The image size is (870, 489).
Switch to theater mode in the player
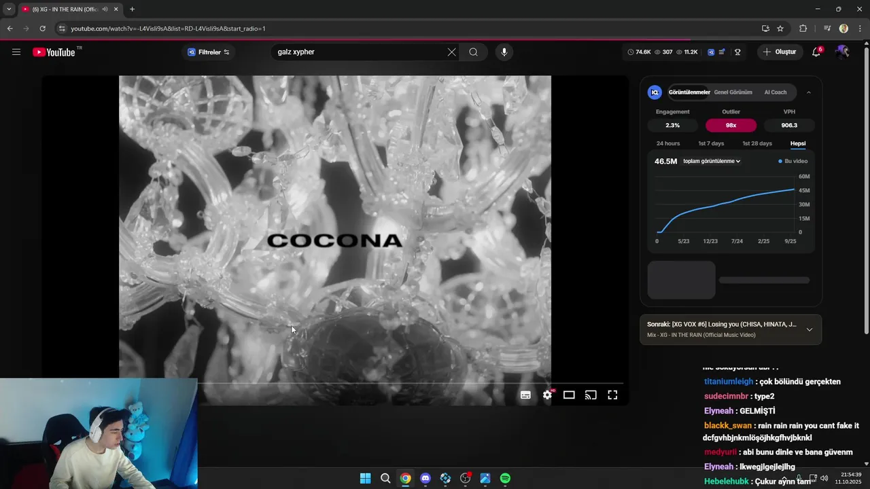point(569,395)
